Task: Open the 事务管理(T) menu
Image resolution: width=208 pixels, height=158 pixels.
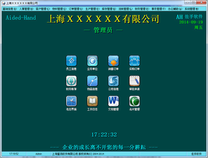Action: [x=159, y=9]
